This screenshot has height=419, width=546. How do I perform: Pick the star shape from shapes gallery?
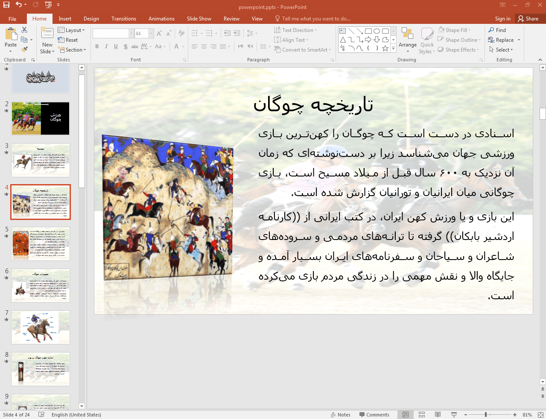point(385,48)
